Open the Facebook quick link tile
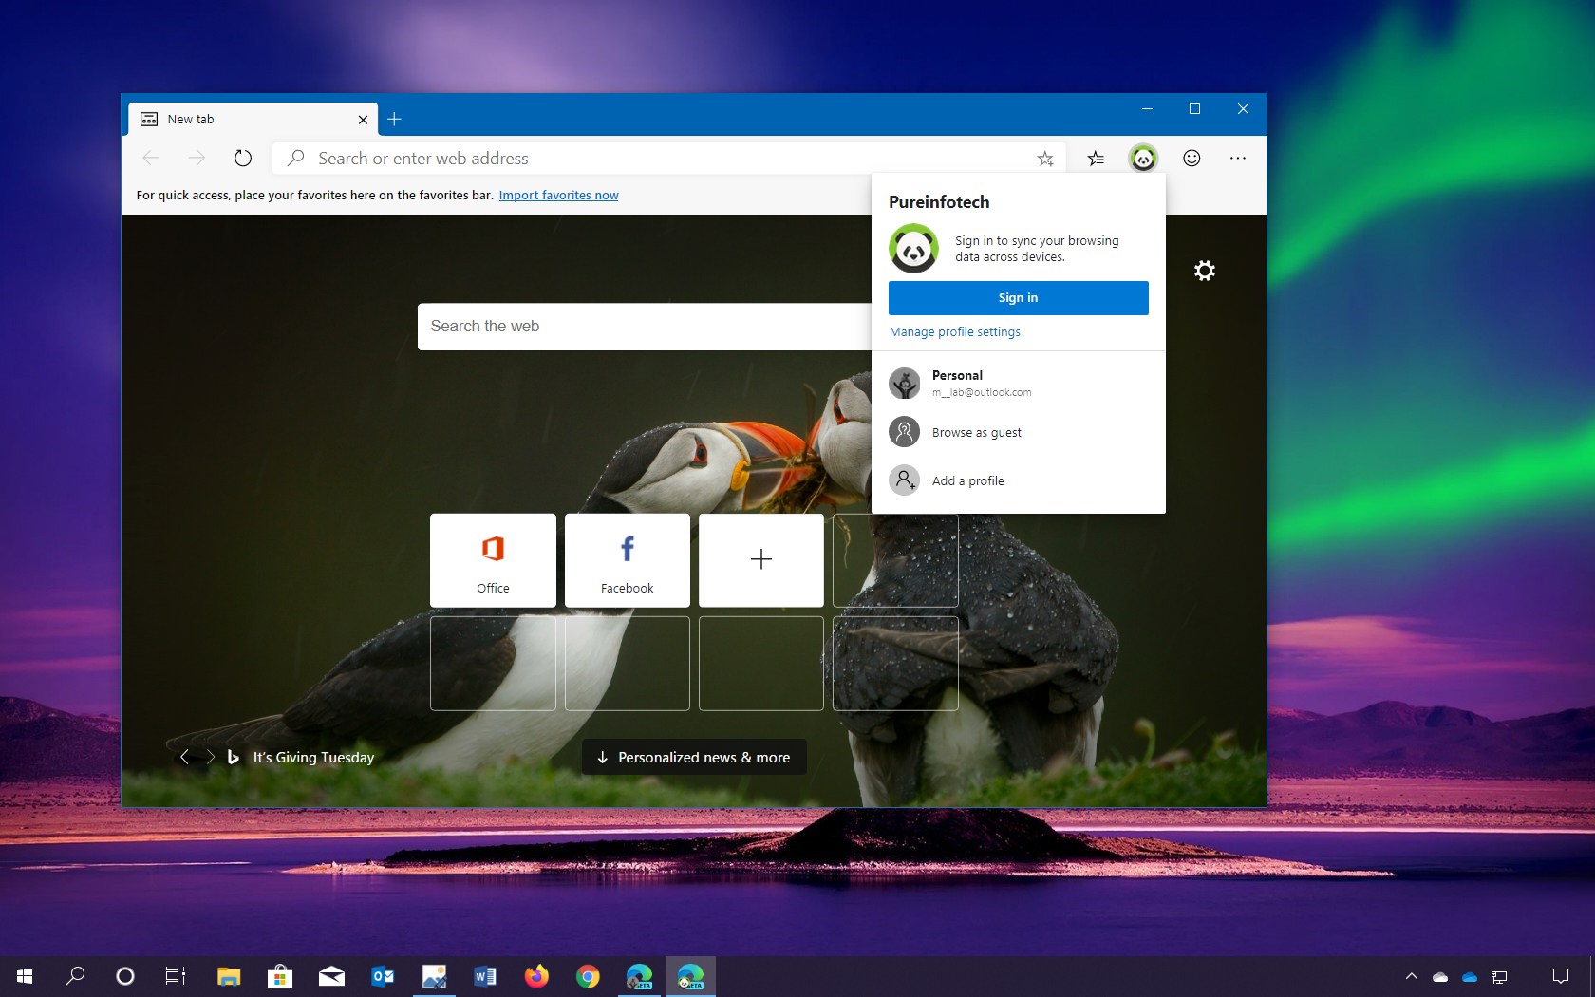The image size is (1595, 997). tap(628, 560)
